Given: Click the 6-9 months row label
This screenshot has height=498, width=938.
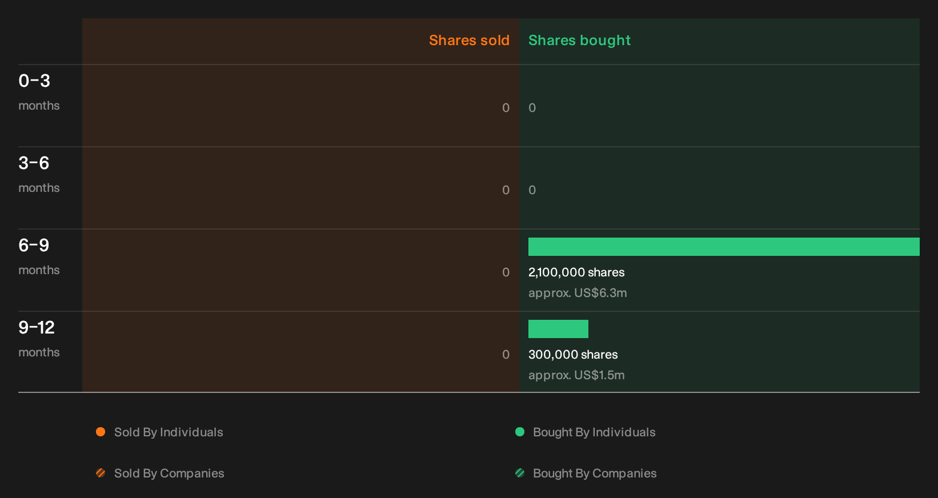Looking at the screenshot, I should click(39, 256).
